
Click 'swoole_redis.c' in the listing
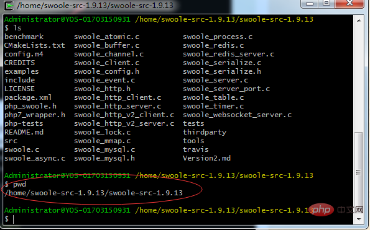(x=213, y=45)
